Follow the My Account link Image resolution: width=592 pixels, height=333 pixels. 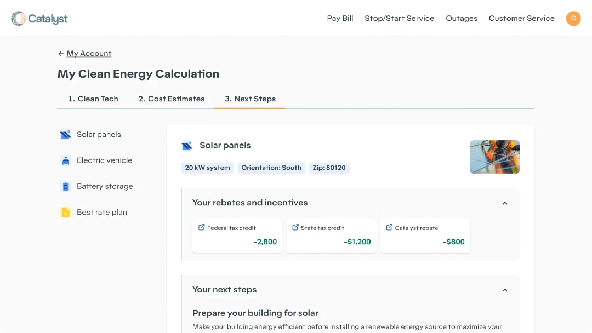(89, 54)
